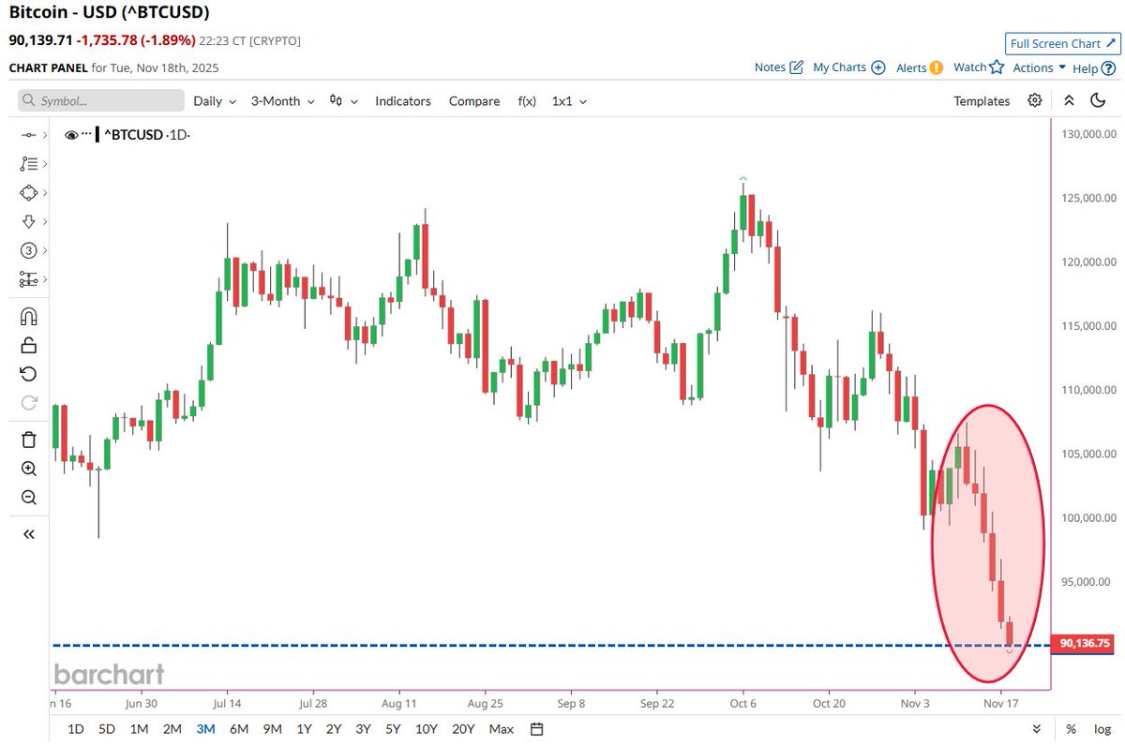Select the 5Y time range
This screenshot has height=746, width=1125.
click(x=393, y=728)
